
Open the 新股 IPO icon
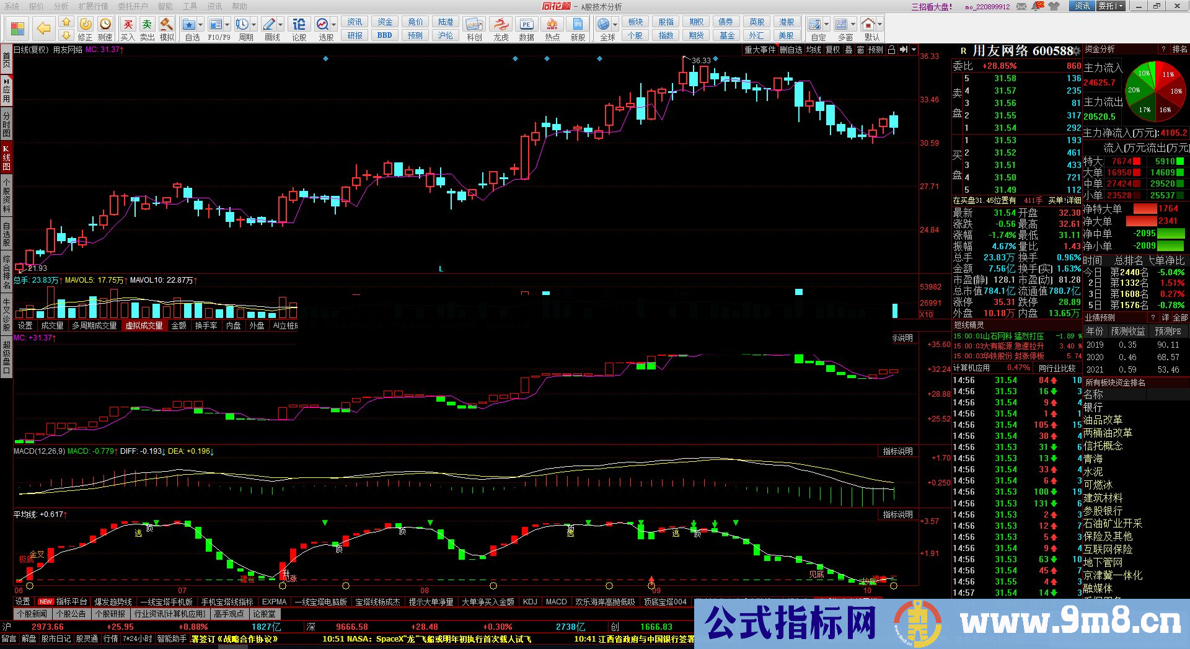point(578,28)
